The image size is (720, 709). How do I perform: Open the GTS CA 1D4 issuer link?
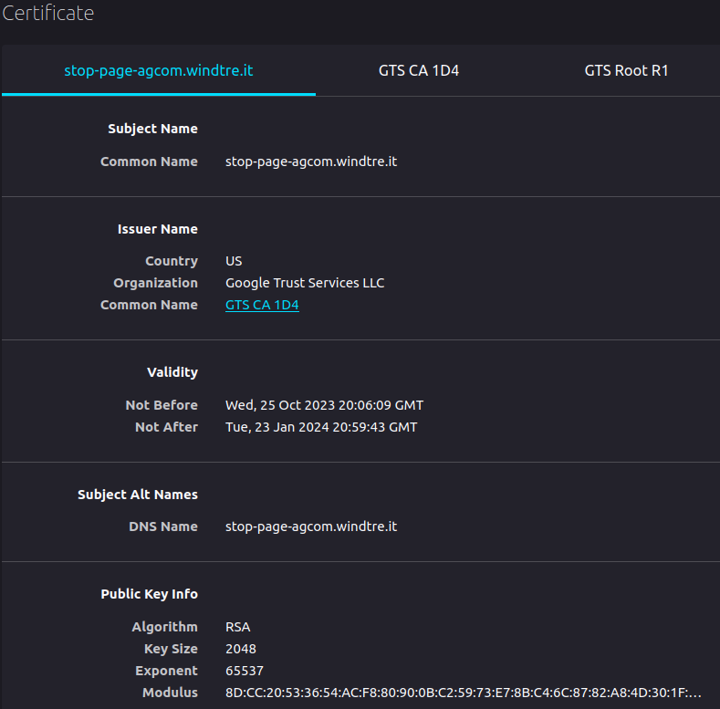click(262, 305)
